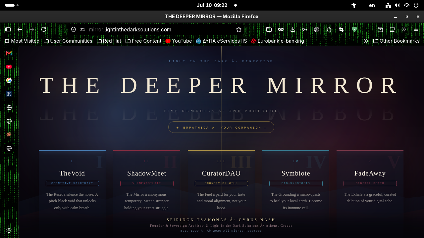
Task: Toggle the tracking protection shield in address bar
Action: 74,29
